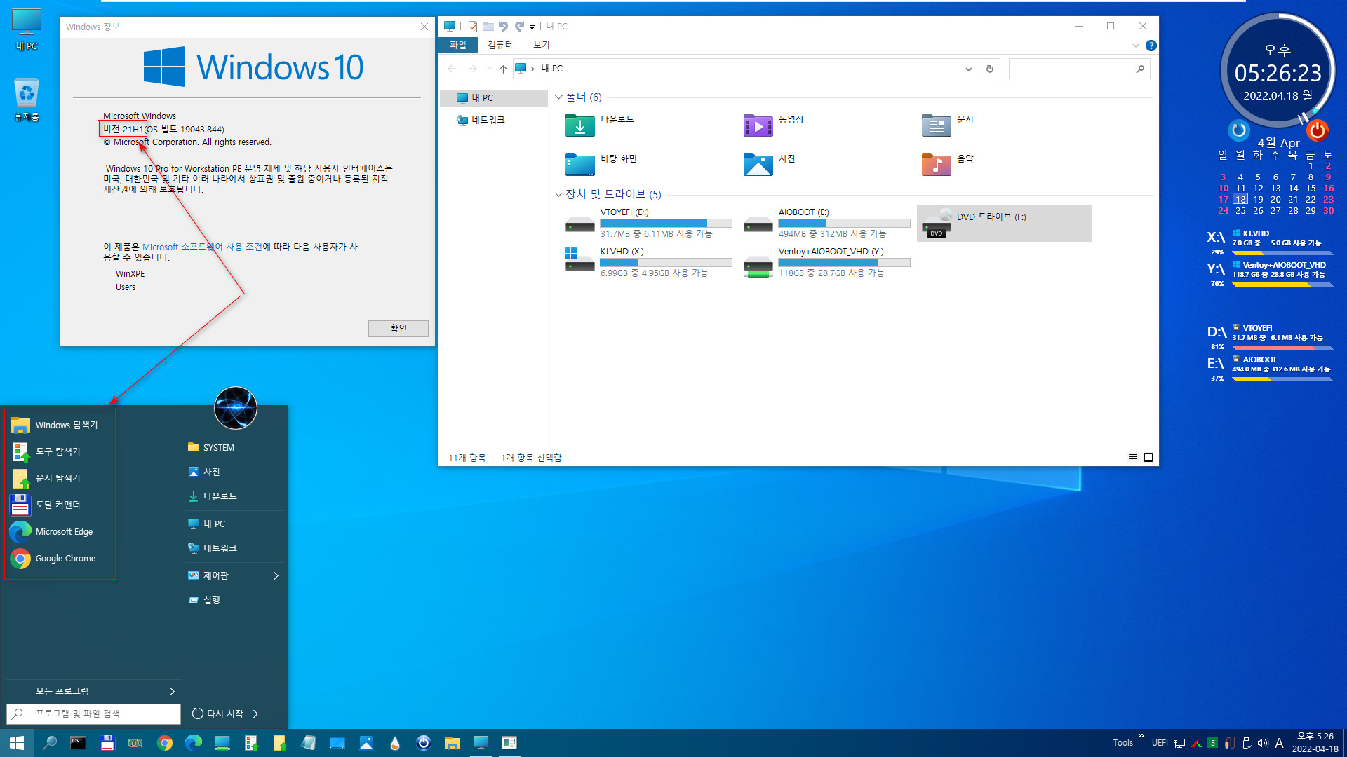Switch to the 보기 ribbon tab
This screenshot has width=1347, height=757.
point(541,45)
